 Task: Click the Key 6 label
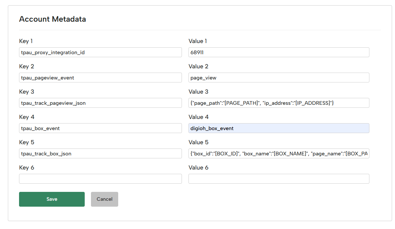pos(26,168)
